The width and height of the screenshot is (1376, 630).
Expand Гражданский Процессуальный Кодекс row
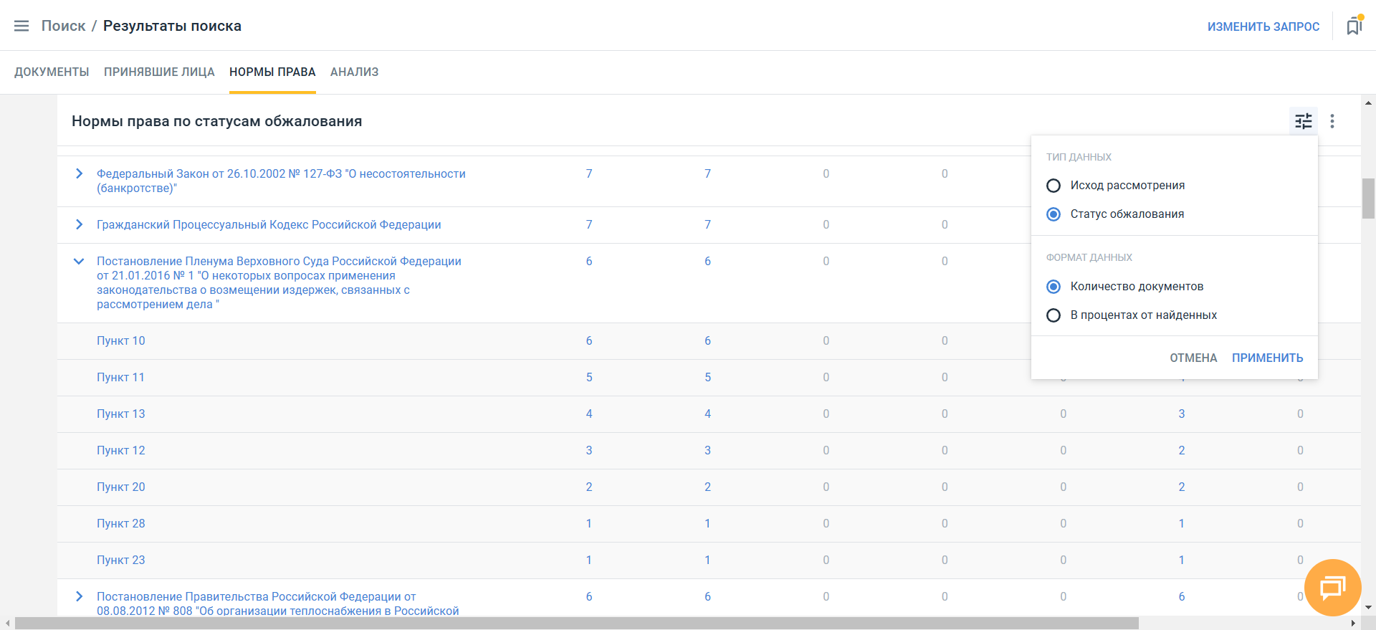[79, 224]
